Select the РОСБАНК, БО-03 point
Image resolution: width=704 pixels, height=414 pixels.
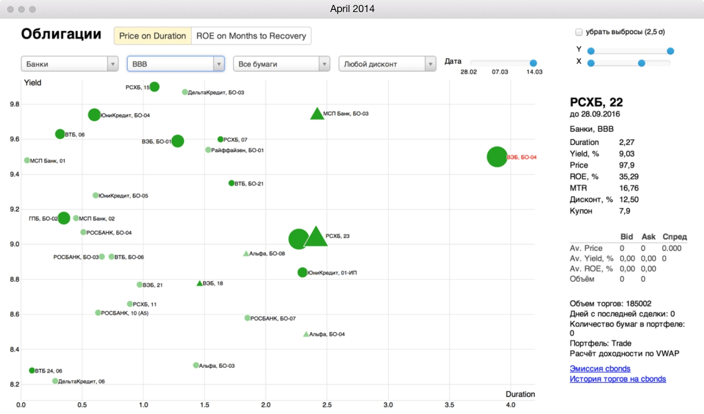coord(102,256)
